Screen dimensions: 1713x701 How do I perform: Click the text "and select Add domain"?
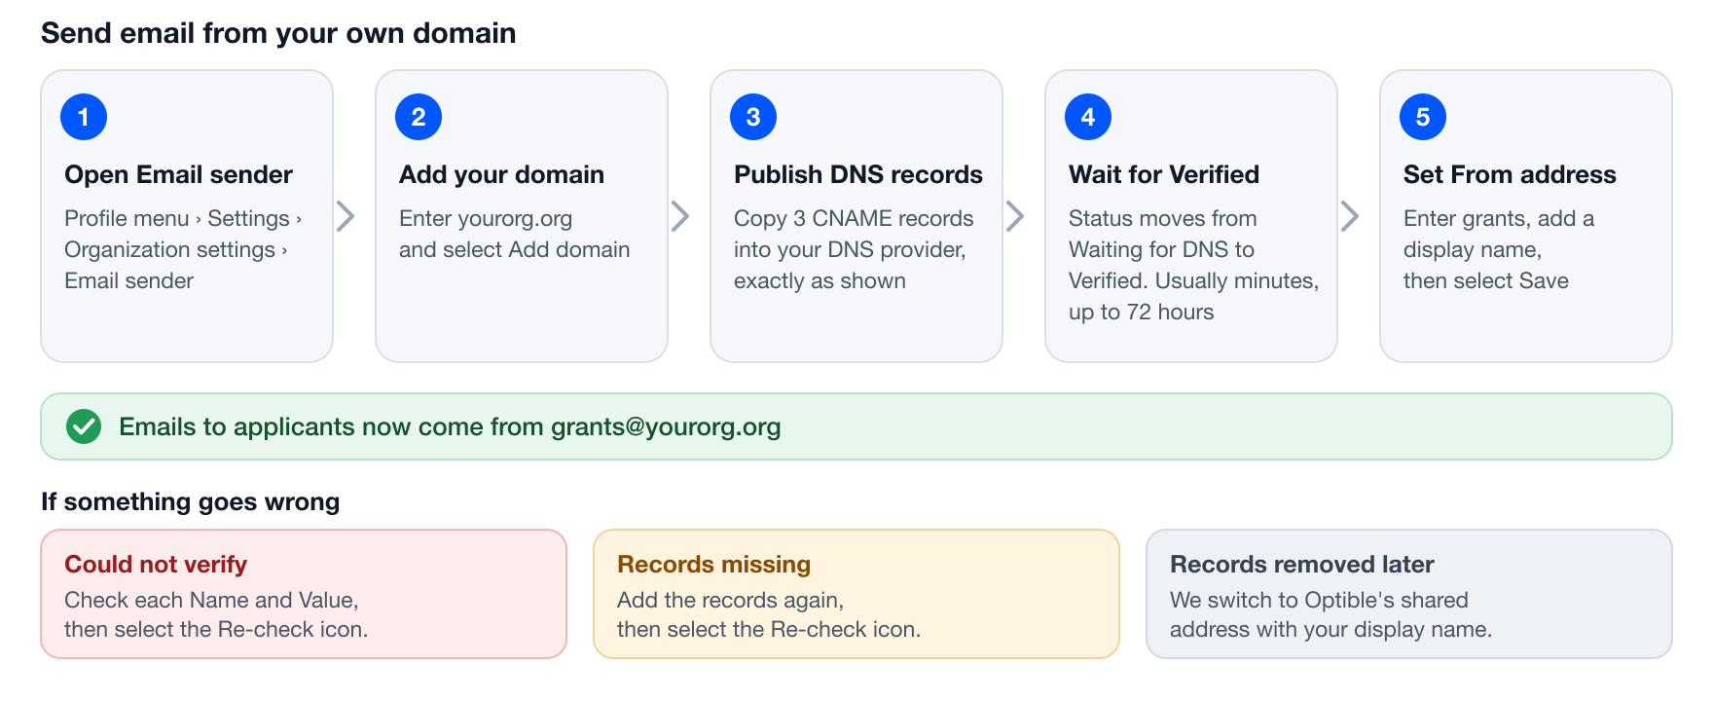(514, 249)
